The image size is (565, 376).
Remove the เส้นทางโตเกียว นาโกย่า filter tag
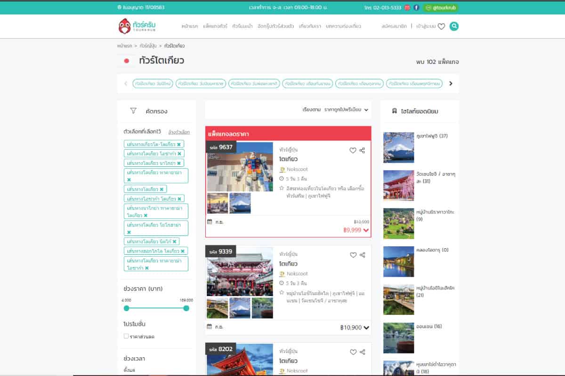point(179,163)
